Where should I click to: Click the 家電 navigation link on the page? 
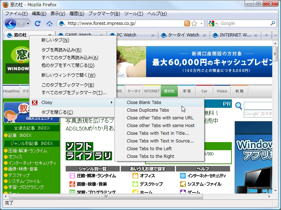[187, 91]
